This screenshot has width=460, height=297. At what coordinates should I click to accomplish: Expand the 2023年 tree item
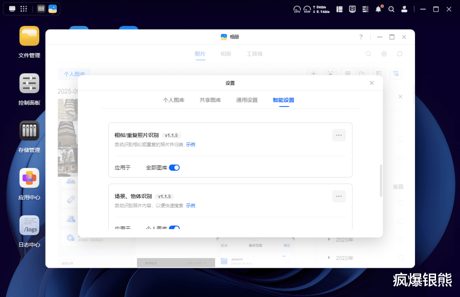pos(329,239)
